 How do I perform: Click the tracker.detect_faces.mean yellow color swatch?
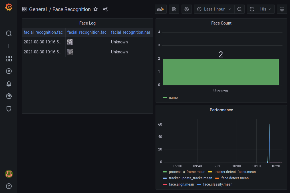tap(210, 172)
